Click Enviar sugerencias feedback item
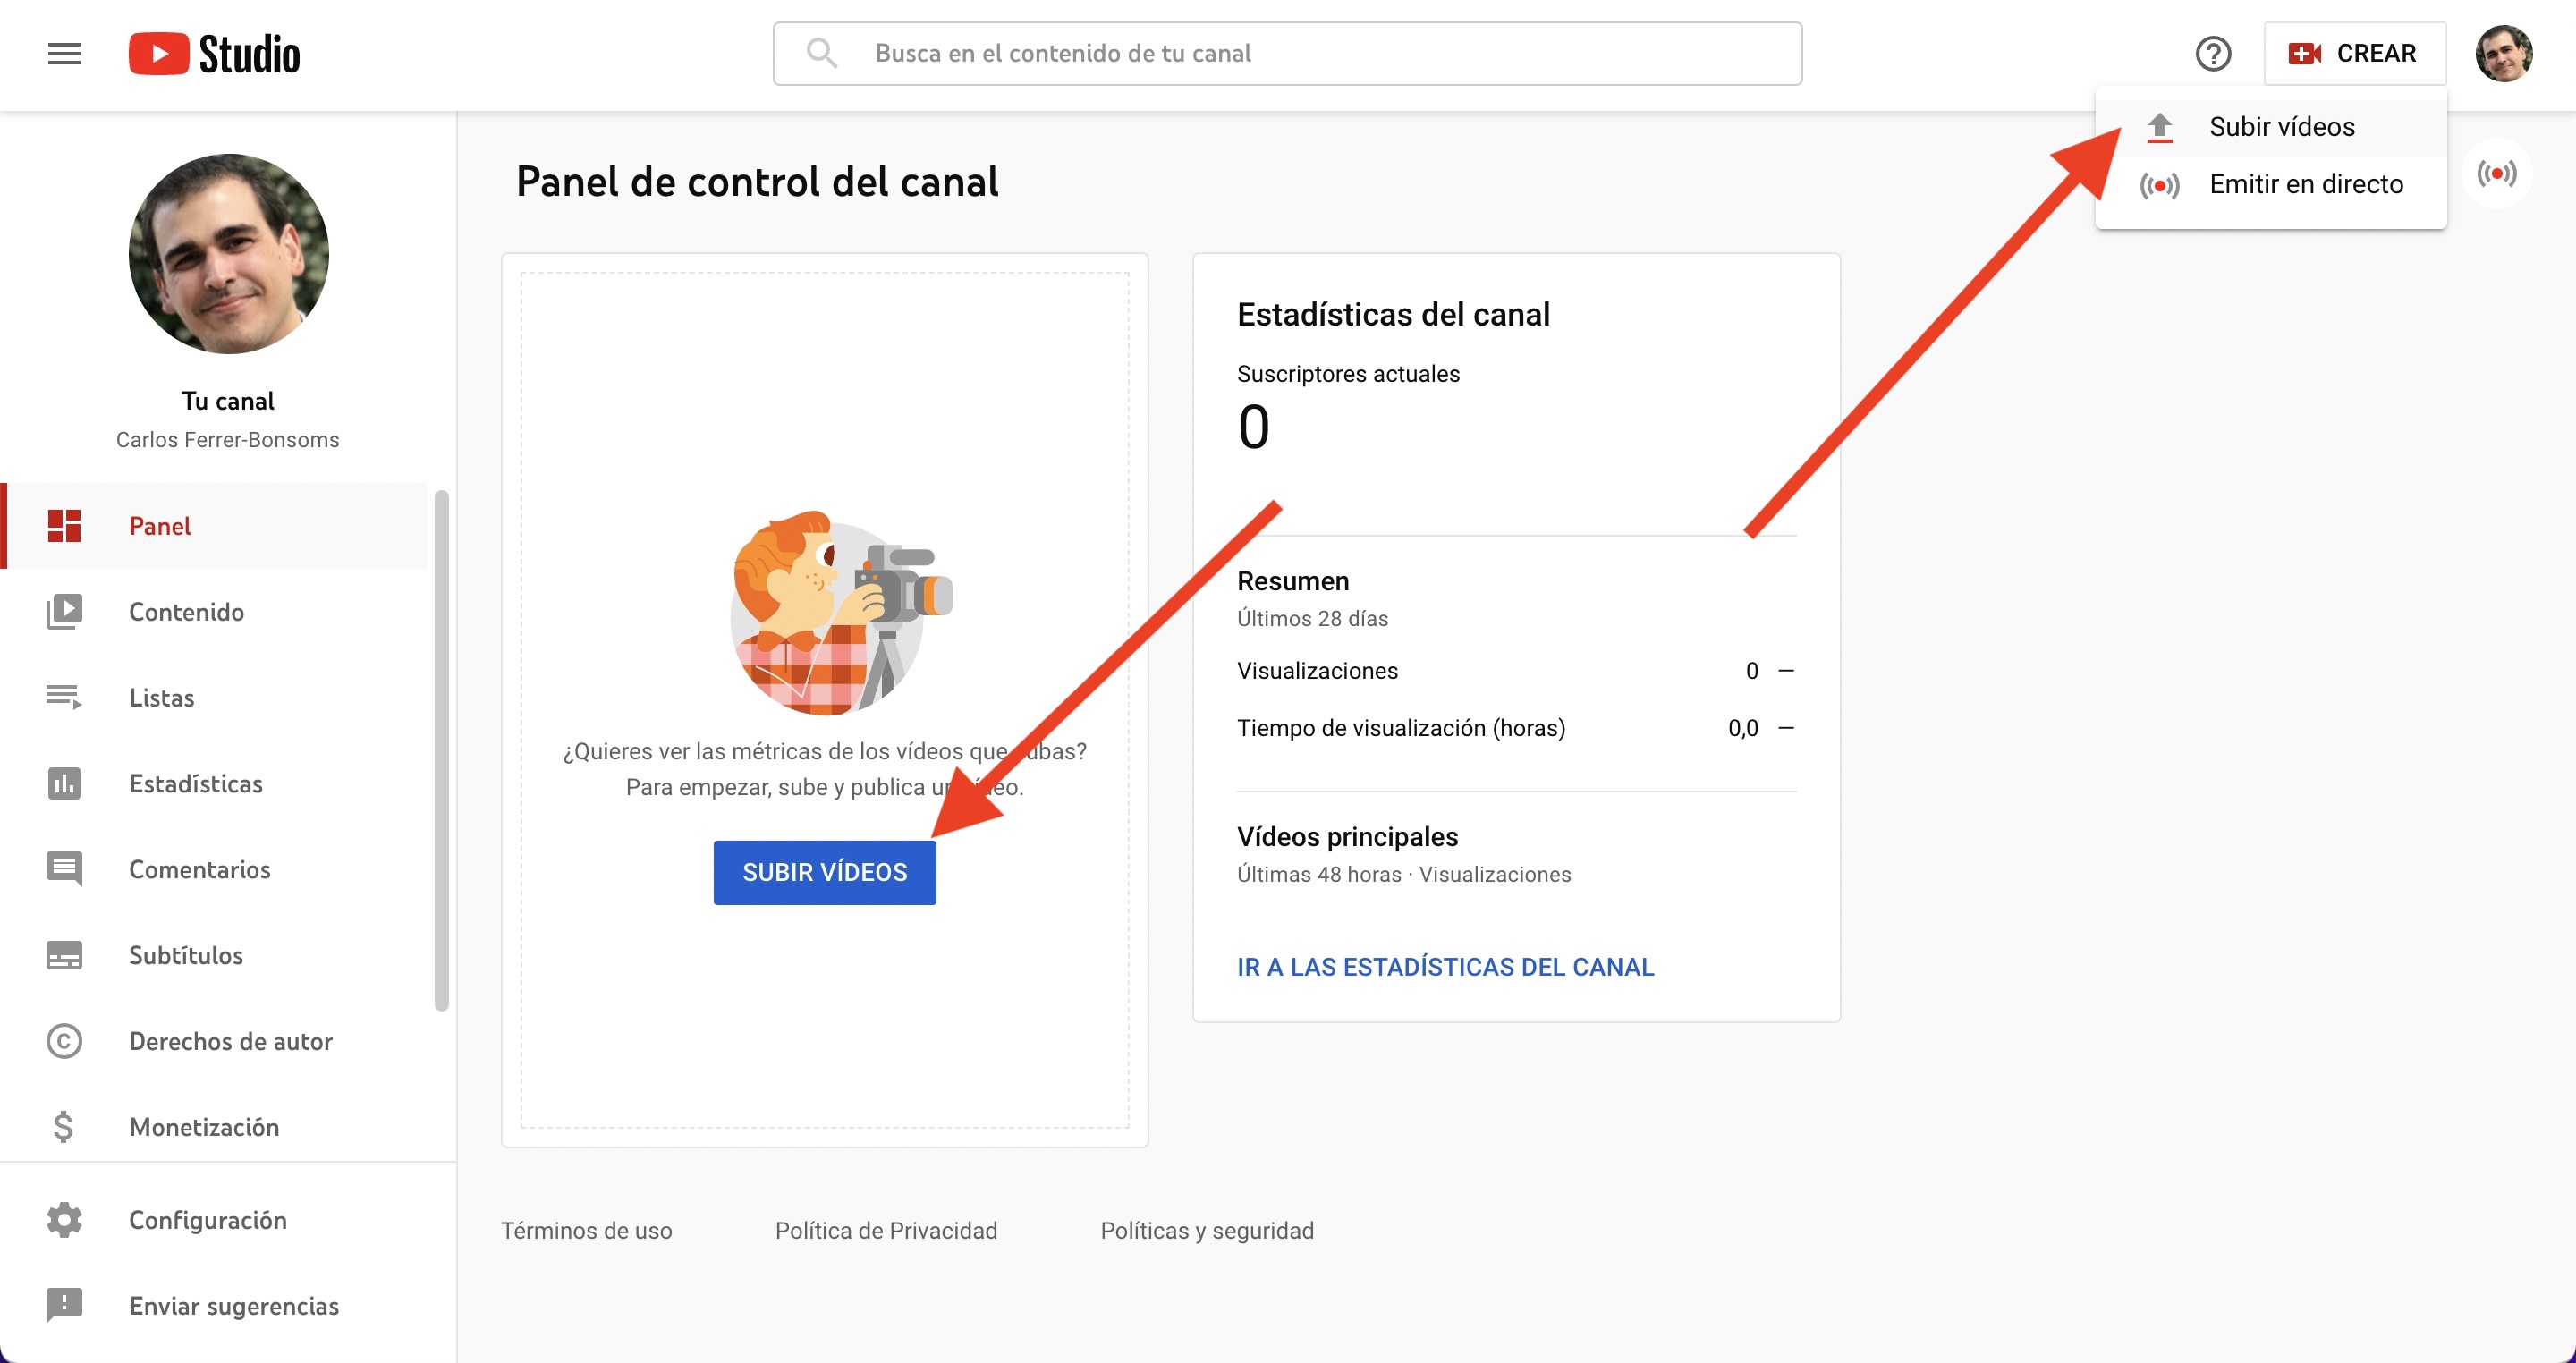Screen dimensions: 2576x1363 click(x=233, y=1306)
